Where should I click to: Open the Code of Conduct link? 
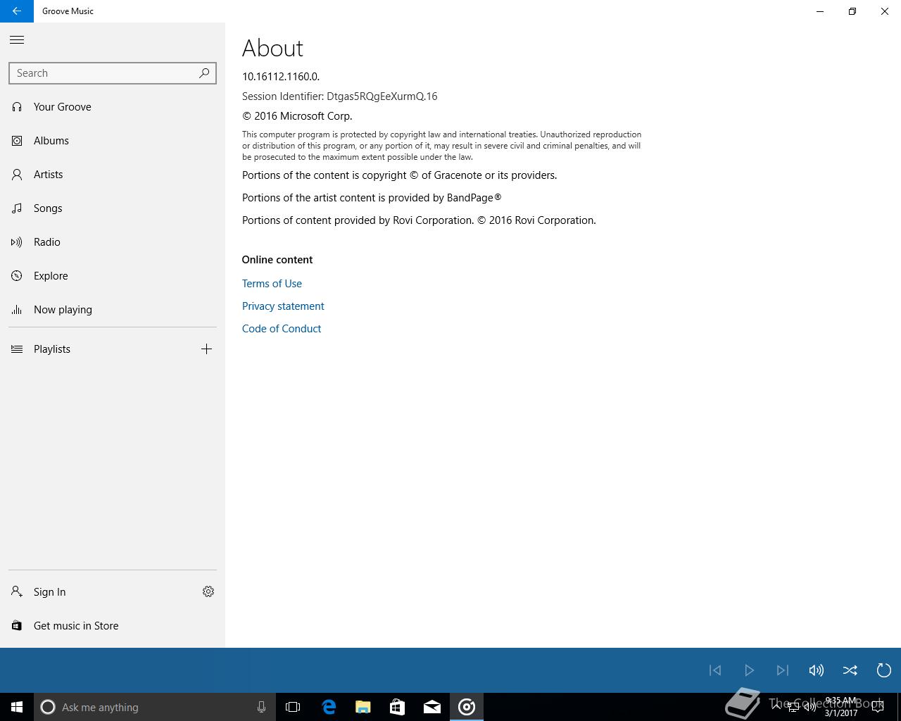coord(282,329)
